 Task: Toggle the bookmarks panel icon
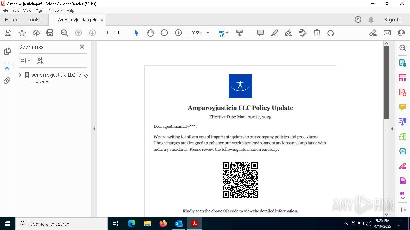click(7, 66)
